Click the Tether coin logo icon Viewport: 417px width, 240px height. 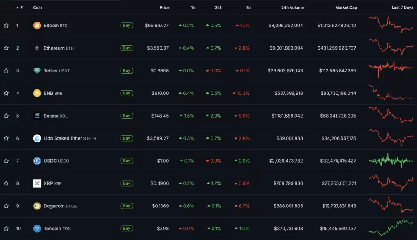[37, 70]
